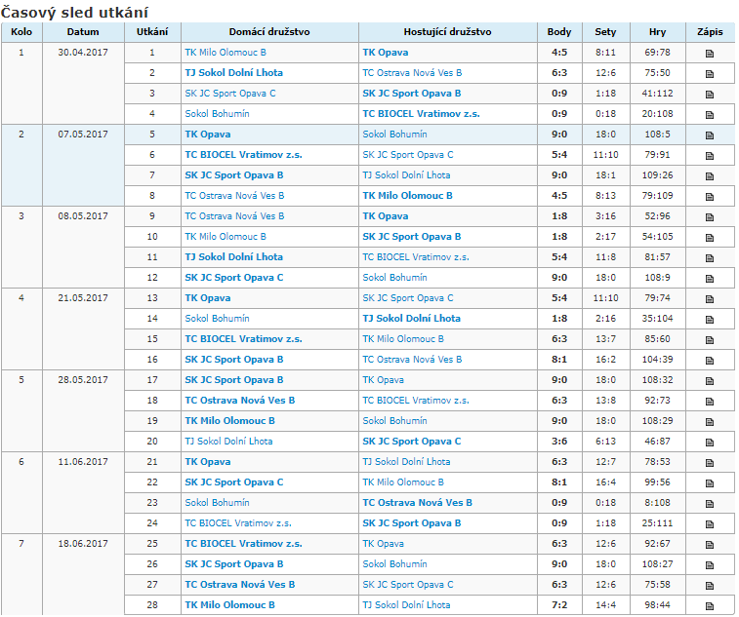The width and height of the screenshot is (739, 617).
Task: Open the Zápis record icon for match 6
Action: point(710,155)
